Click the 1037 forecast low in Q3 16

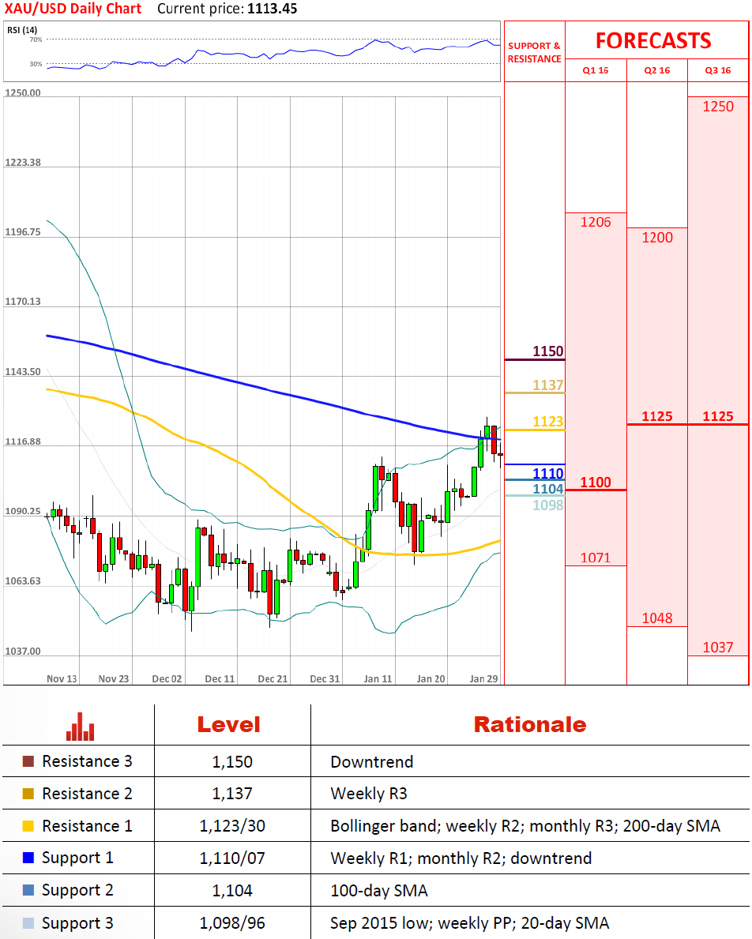click(718, 648)
